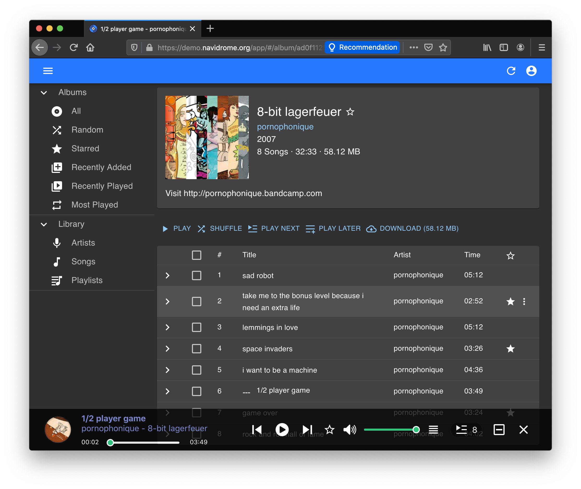Check the box for lemmings in love
The image size is (581, 489).
(197, 327)
